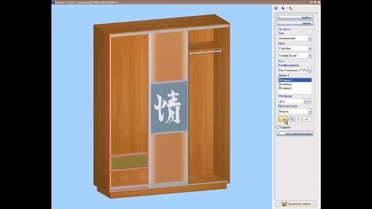
Task: Switch to the dark-blue second tab icon
Action: point(283,9)
